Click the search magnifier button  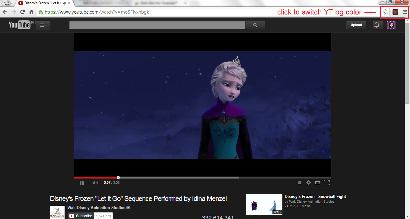[255, 25]
